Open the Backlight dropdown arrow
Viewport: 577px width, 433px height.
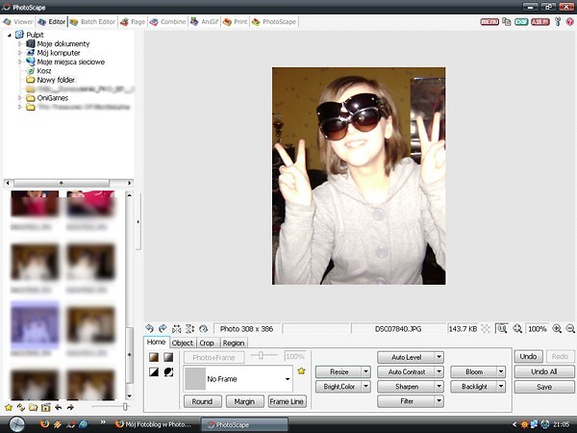click(x=501, y=386)
